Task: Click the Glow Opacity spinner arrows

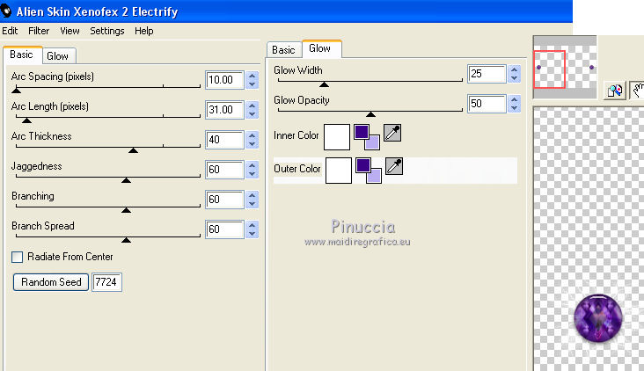Action: (516, 105)
